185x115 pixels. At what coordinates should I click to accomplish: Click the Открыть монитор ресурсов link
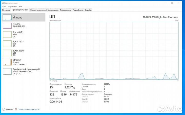pos(28,109)
